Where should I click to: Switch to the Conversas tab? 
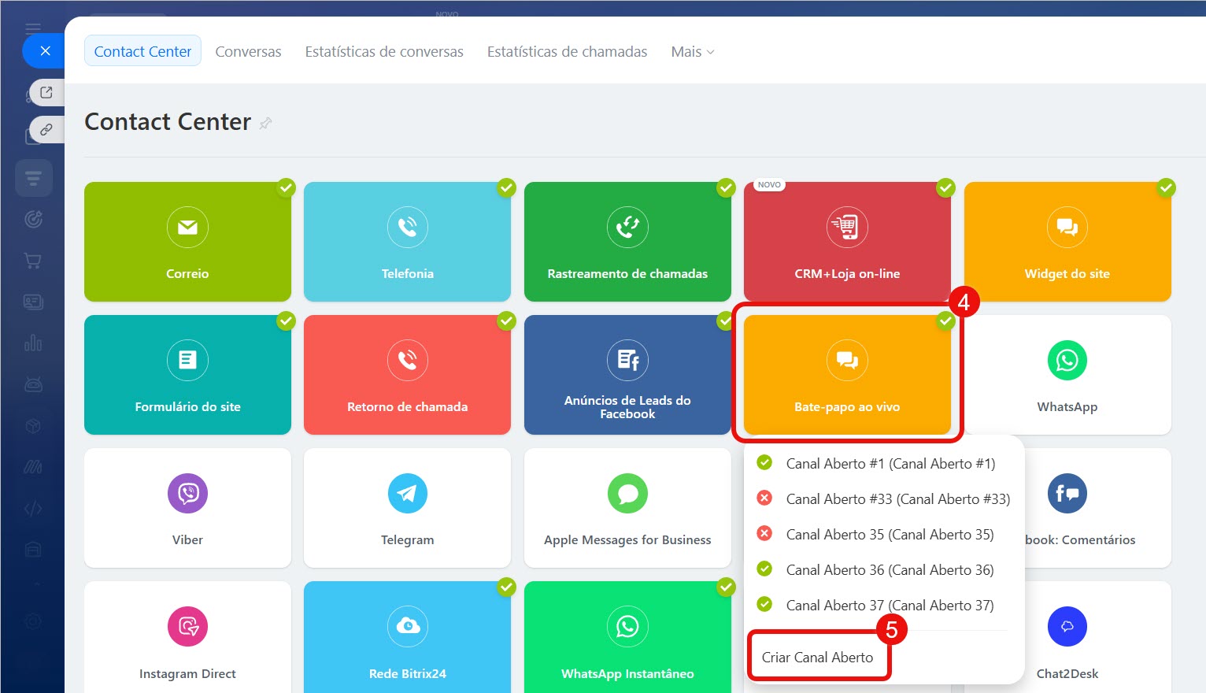tap(248, 52)
